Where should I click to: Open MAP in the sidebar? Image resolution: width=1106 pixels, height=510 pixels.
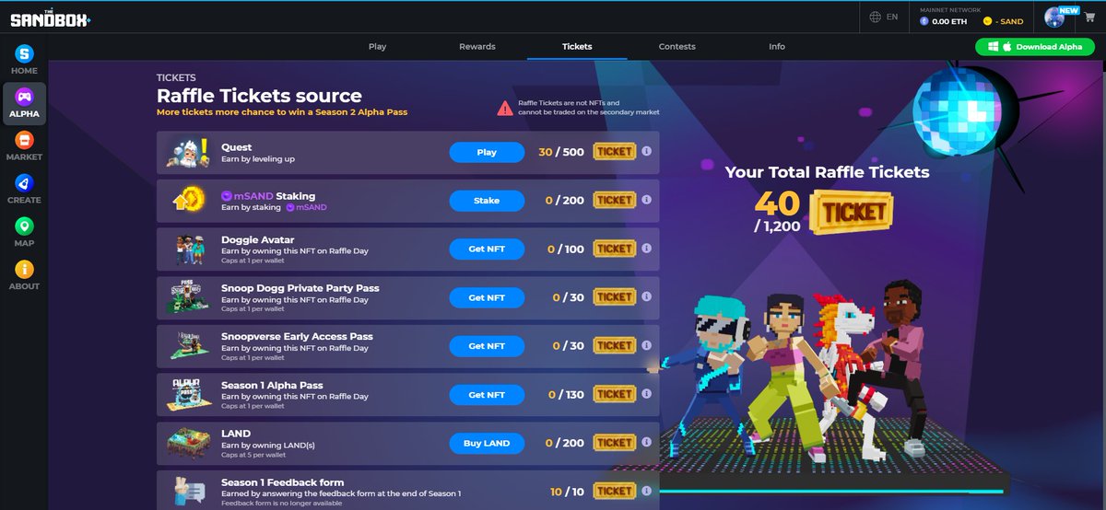click(24, 233)
